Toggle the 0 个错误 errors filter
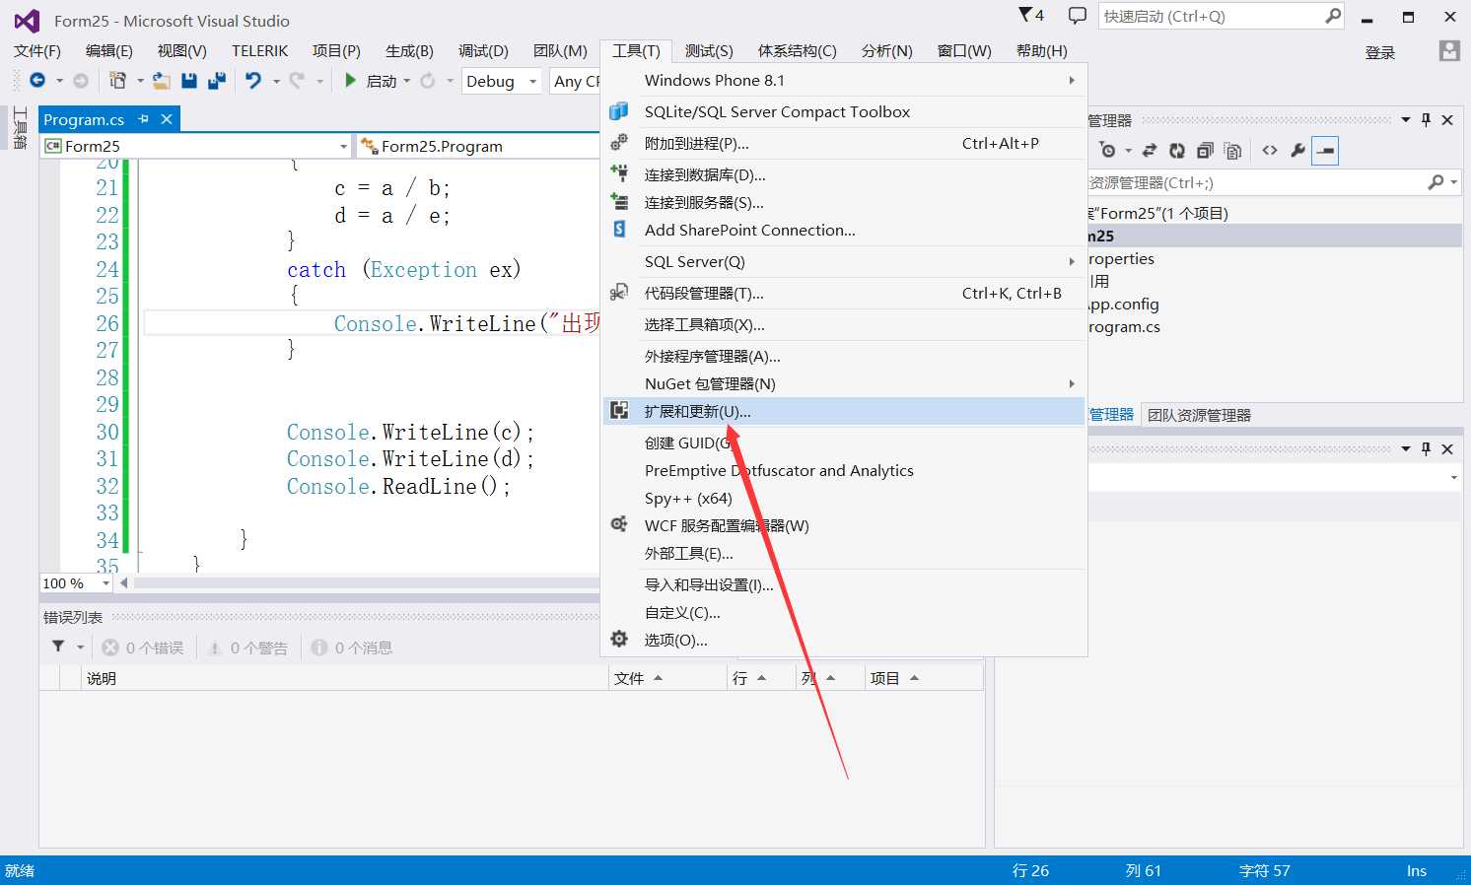The height and width of the screenshot is (885, 1471). (x=143, y=647)
